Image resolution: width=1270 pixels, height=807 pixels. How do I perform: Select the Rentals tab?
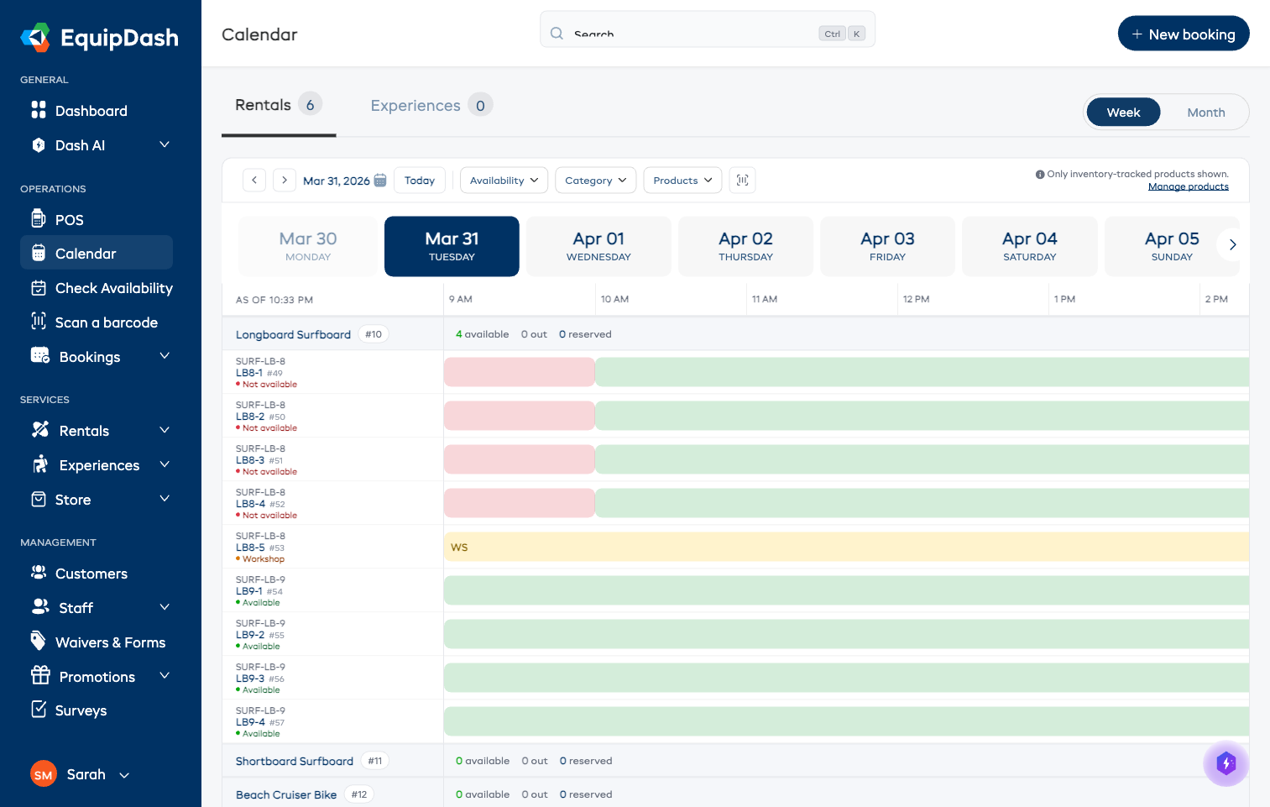coord(263,105)
